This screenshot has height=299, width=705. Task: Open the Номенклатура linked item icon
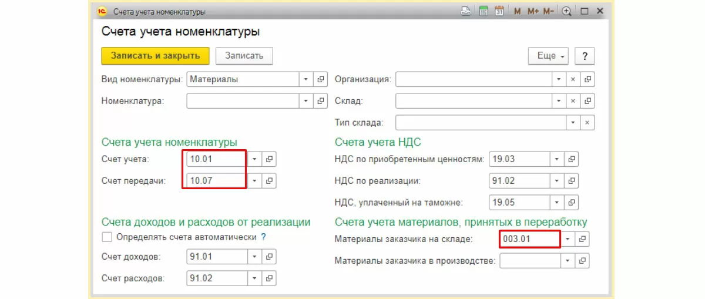pos(321,101)
